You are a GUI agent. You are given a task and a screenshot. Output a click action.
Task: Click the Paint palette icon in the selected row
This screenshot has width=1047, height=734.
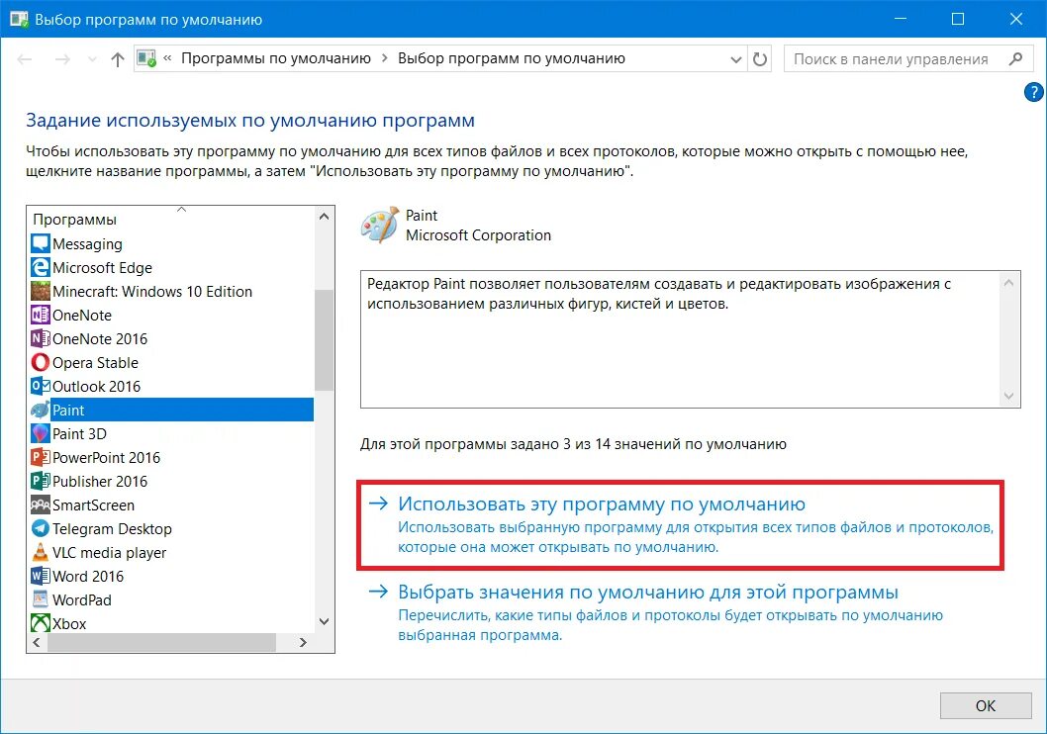point(40,410)
